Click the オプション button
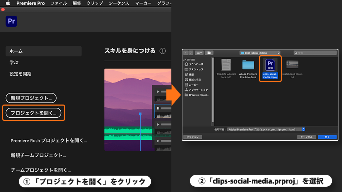This screenshot has height=192, width=342. pyautogui.click(x=193, y=137)
